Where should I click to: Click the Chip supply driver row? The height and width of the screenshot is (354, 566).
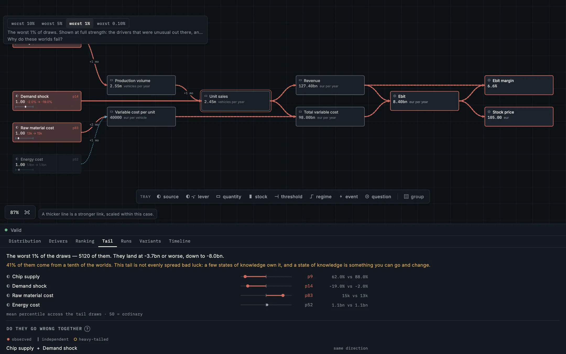[x=187, y=277]
